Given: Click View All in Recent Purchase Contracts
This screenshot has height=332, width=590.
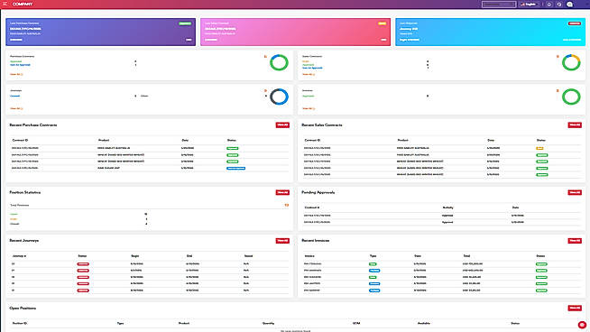Looking at the screenshot, I should click(x=282, y=125).
